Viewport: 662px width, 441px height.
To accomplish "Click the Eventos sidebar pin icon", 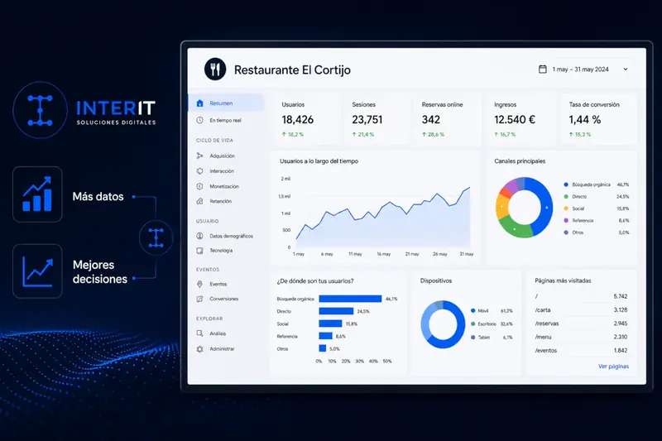I will pyautogui.click(x=199, y=284).
